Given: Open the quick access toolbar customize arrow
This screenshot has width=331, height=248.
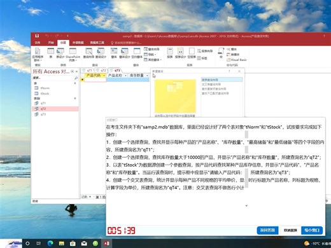Looking at the screenshot, I should [x=67, y=36].
